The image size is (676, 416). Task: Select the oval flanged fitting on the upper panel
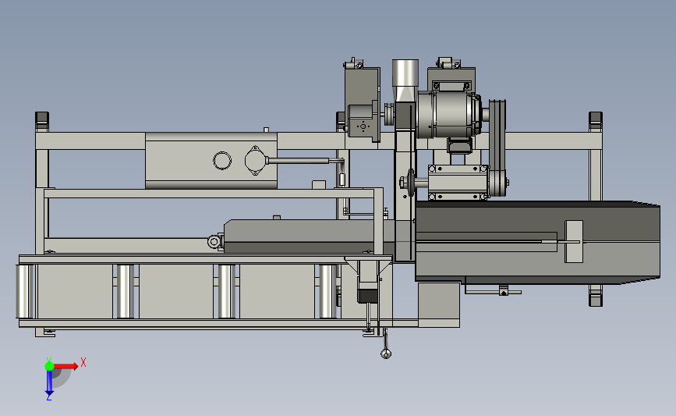[x=255, y=161]
